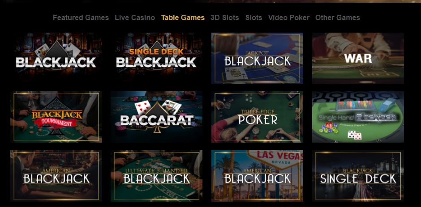This screenshot has width=421, height=207.
Task: Switch to the Live Casino tab
Action: [135, 18]
